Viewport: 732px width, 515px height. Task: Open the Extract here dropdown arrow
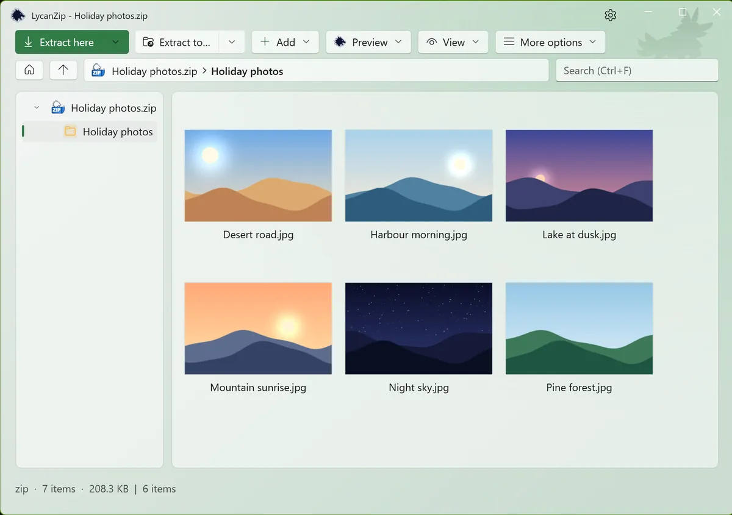tap(116, 42)
